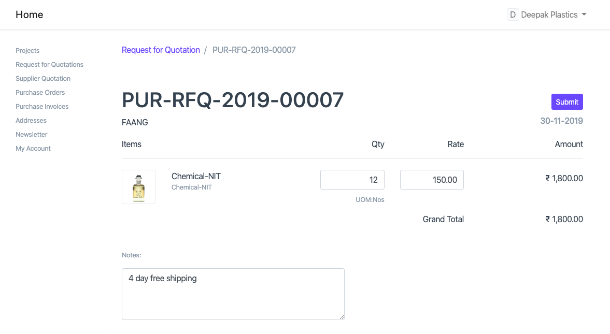Submit the request for quotation

coord(566,101)
